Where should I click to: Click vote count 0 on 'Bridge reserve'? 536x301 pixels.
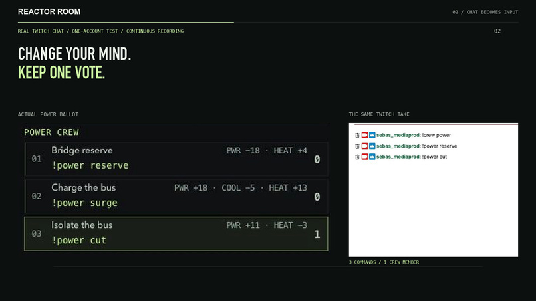pos(317,159)
